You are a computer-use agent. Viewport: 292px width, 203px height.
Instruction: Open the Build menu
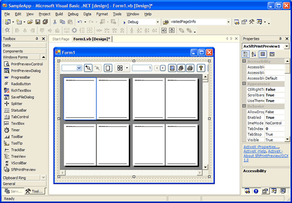59,14
